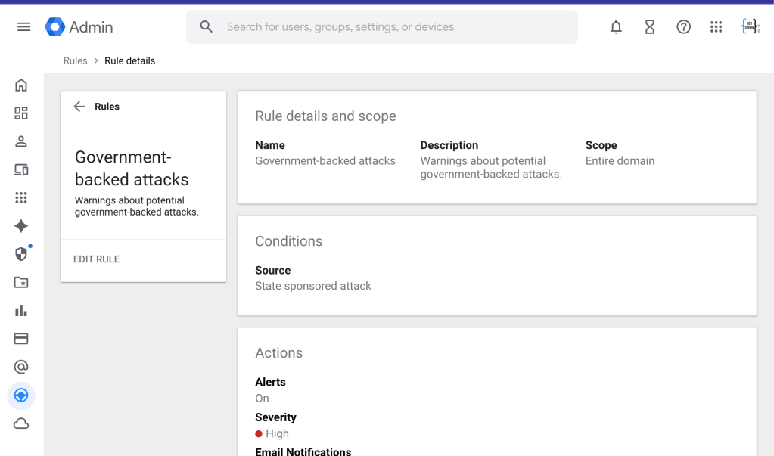Open the notifications bell
The image size is (774, 456).
tap(616, 27)
